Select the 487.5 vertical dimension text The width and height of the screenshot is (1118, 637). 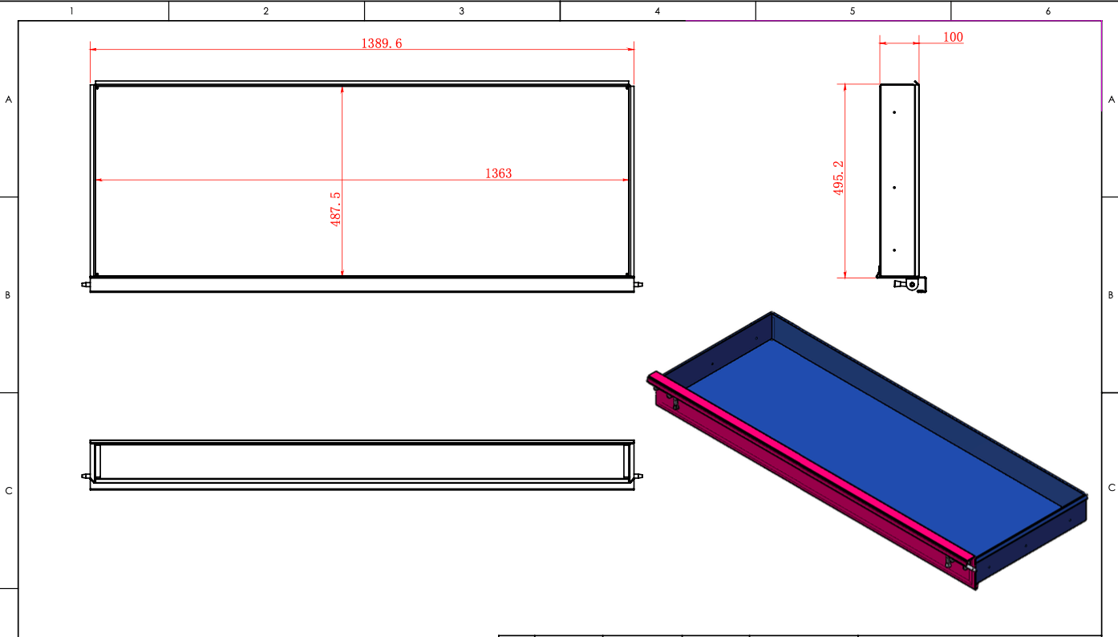pyautogui.click(x=336, y=209)
